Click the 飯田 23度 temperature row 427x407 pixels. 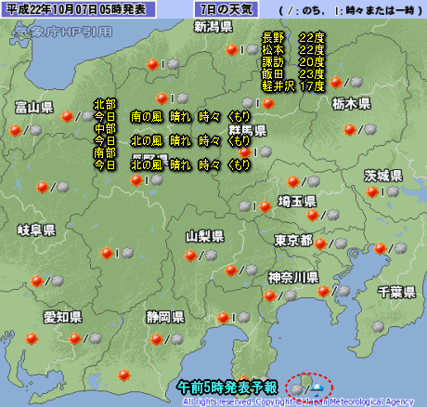(293, 74)
